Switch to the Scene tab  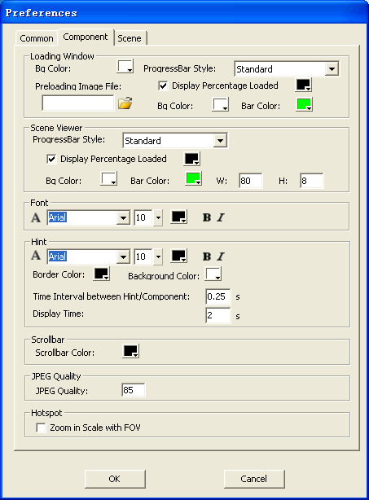[130, 38]
